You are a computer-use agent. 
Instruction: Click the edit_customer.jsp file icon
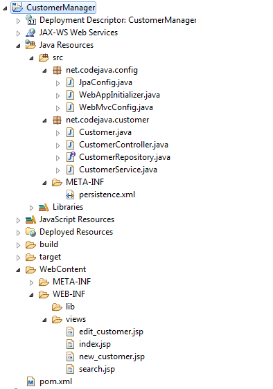[x=70, y=332]
